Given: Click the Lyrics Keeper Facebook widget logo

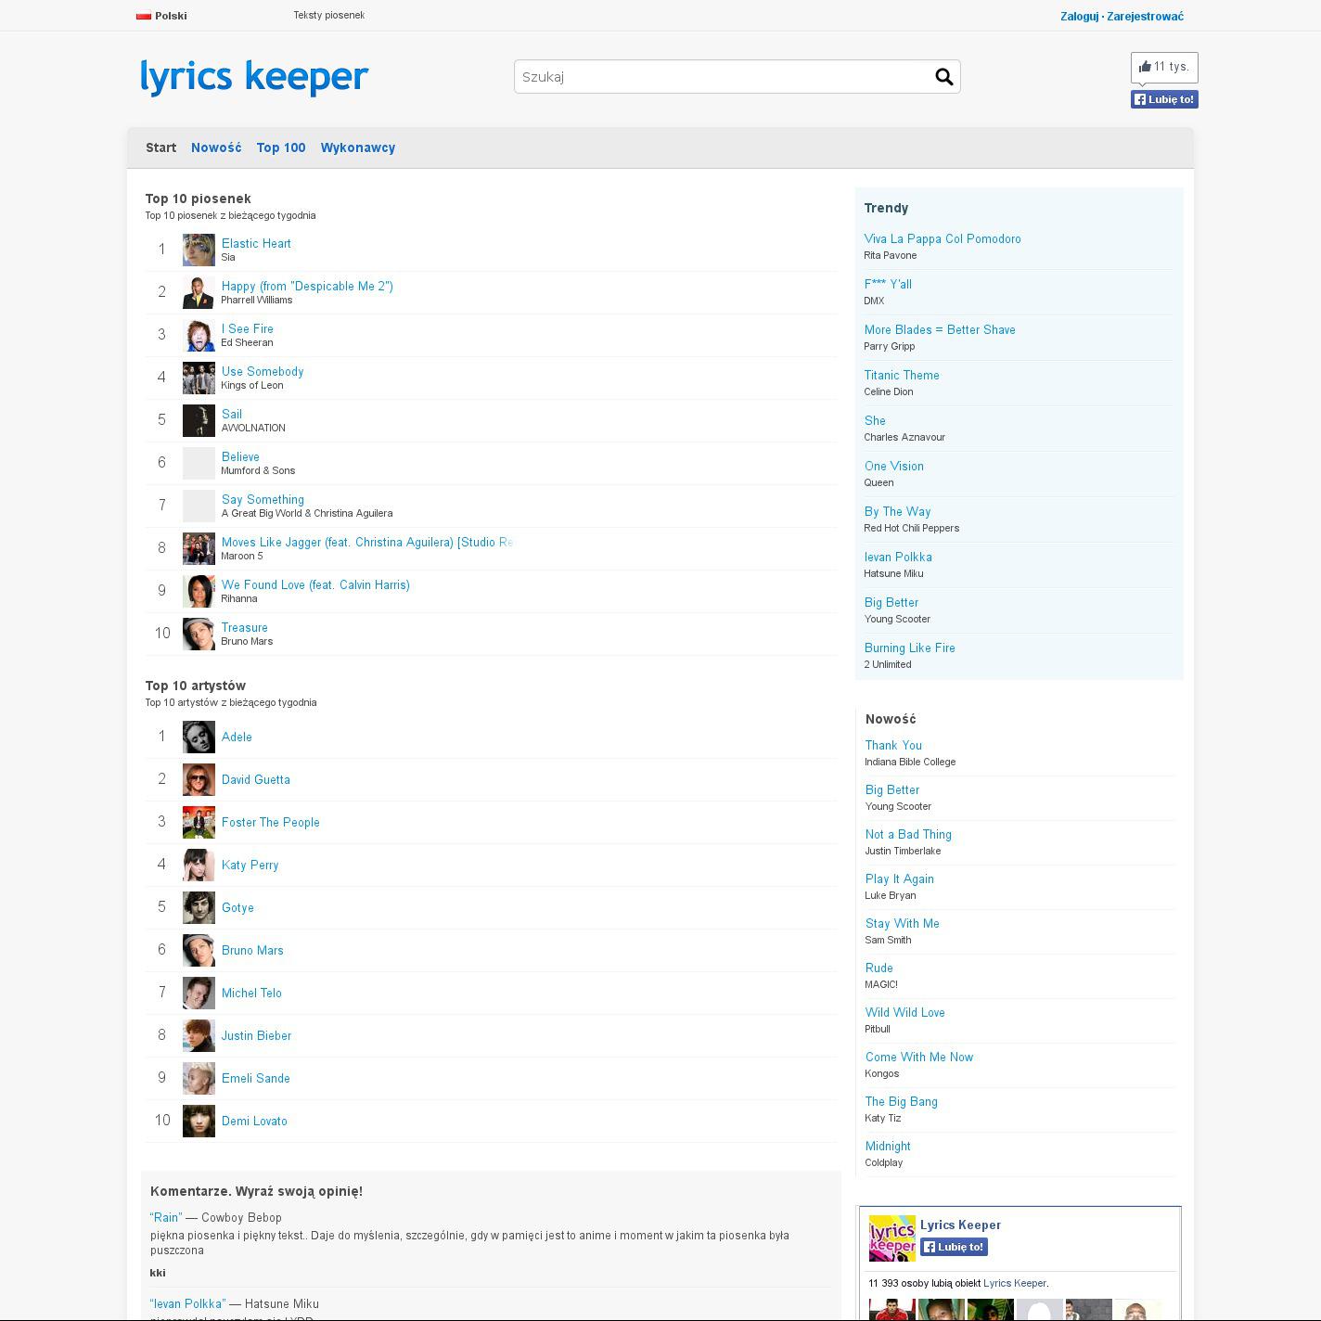Looking at the screenshot, I should point(891,1238).
